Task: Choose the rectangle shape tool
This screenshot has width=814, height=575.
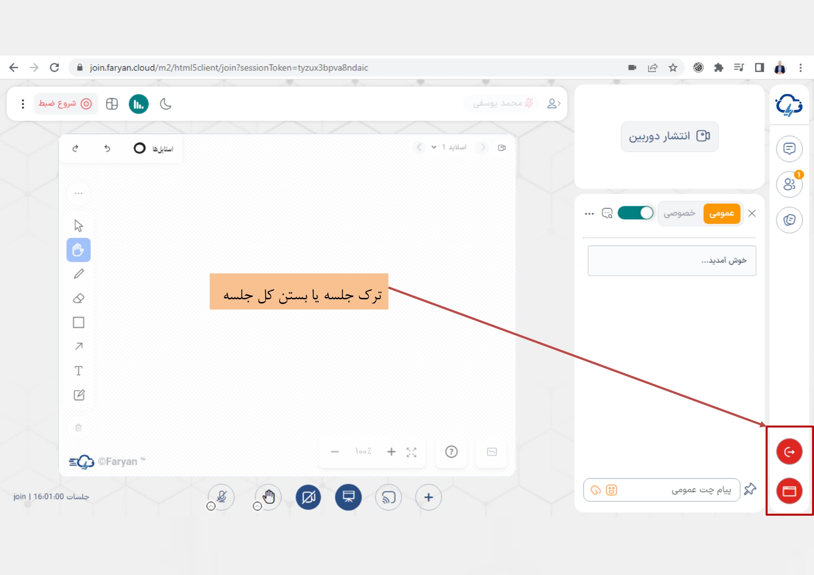Action: click(79, 322)
